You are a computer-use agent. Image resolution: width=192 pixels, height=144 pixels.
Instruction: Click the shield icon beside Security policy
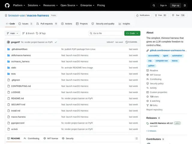(x=148, y=83)
